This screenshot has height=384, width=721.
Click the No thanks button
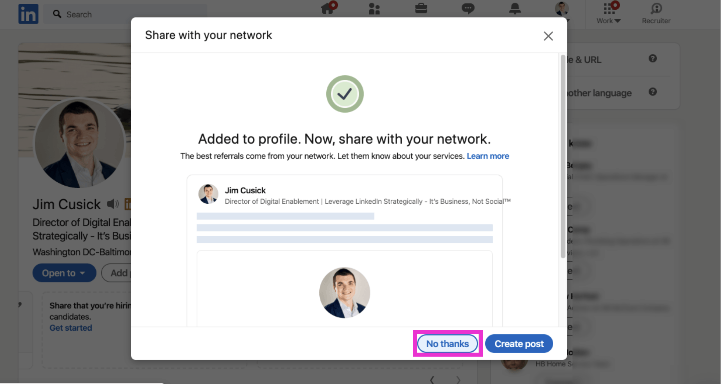[448, 344]
